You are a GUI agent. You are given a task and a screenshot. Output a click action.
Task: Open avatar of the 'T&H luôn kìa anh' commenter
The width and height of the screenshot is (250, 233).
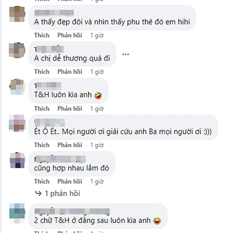(x=17, y=86)
